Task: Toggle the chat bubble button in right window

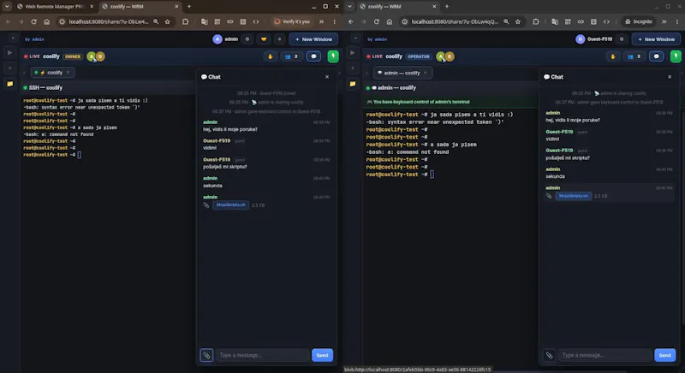Action: point(656,56)
